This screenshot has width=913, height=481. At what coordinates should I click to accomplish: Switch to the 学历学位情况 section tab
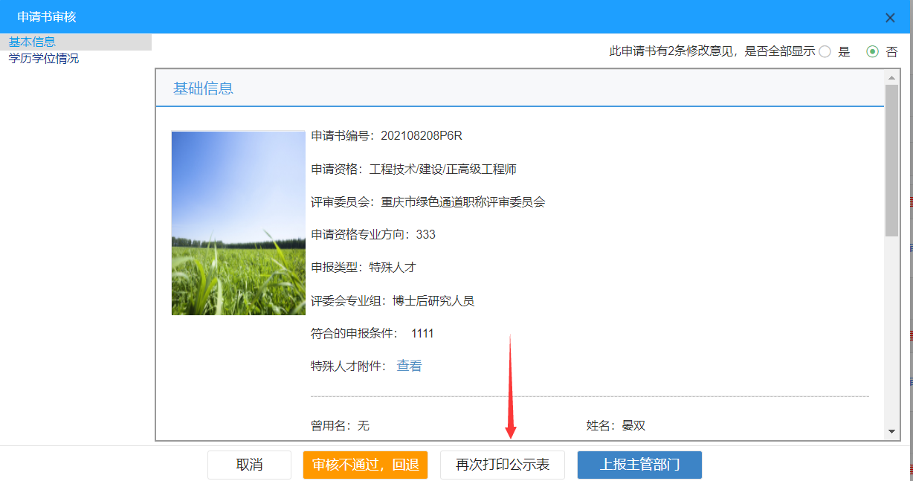pyautogui.click(x=42, y=57)
